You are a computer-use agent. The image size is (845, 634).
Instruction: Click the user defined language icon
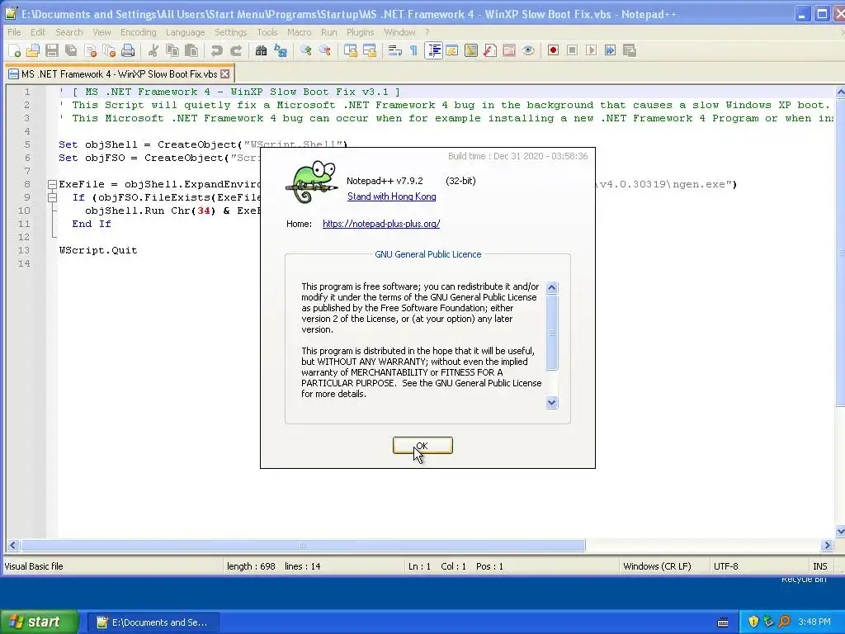coord(452,50)
